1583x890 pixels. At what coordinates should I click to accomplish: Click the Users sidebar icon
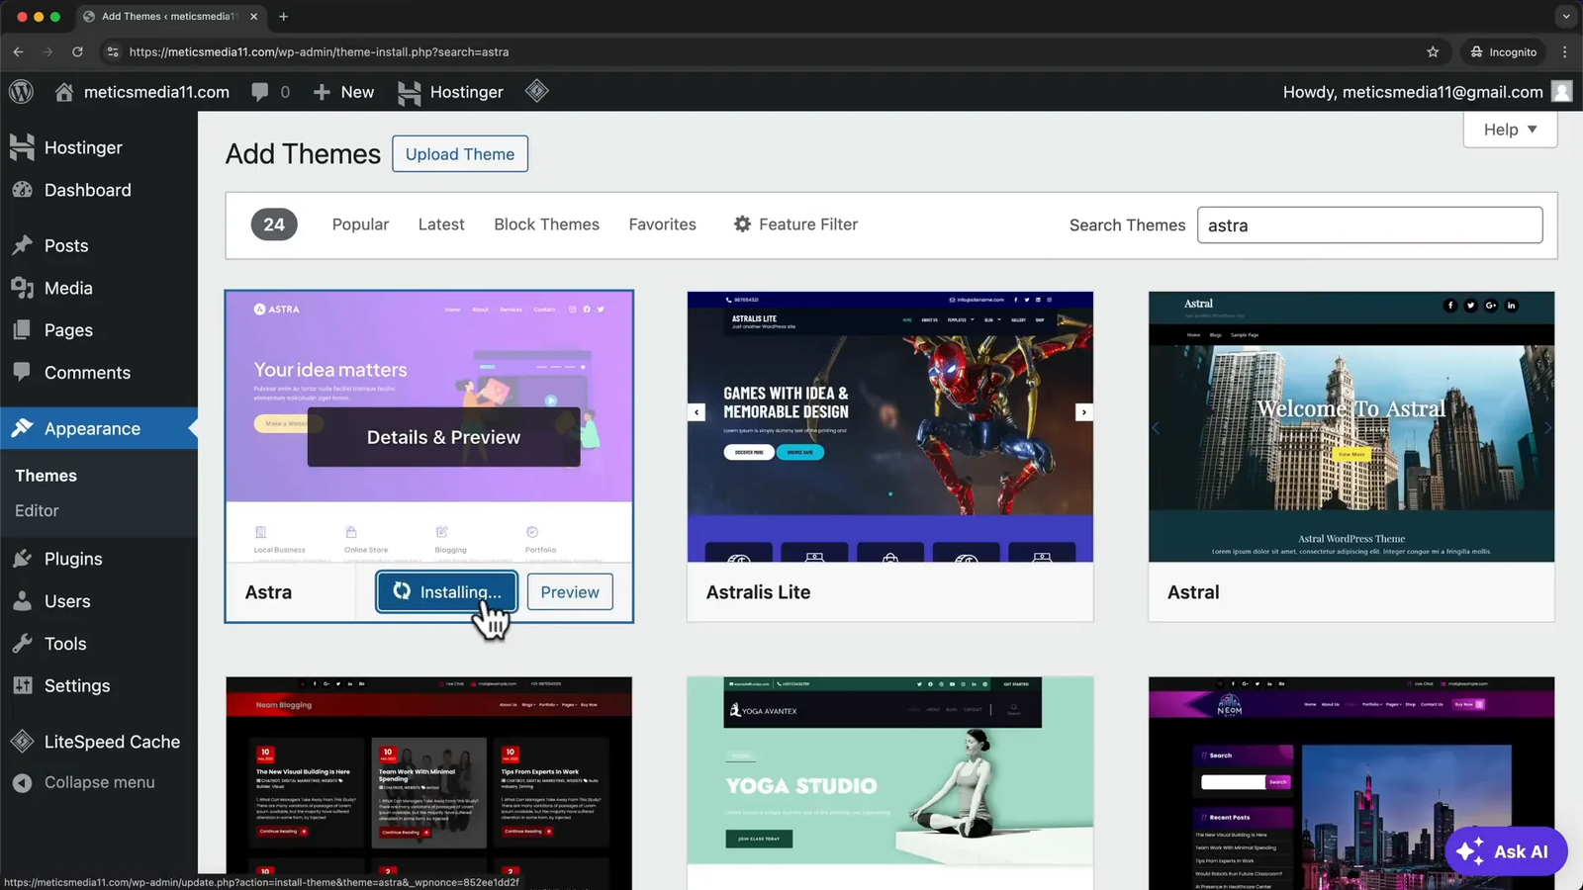point(22,601)
